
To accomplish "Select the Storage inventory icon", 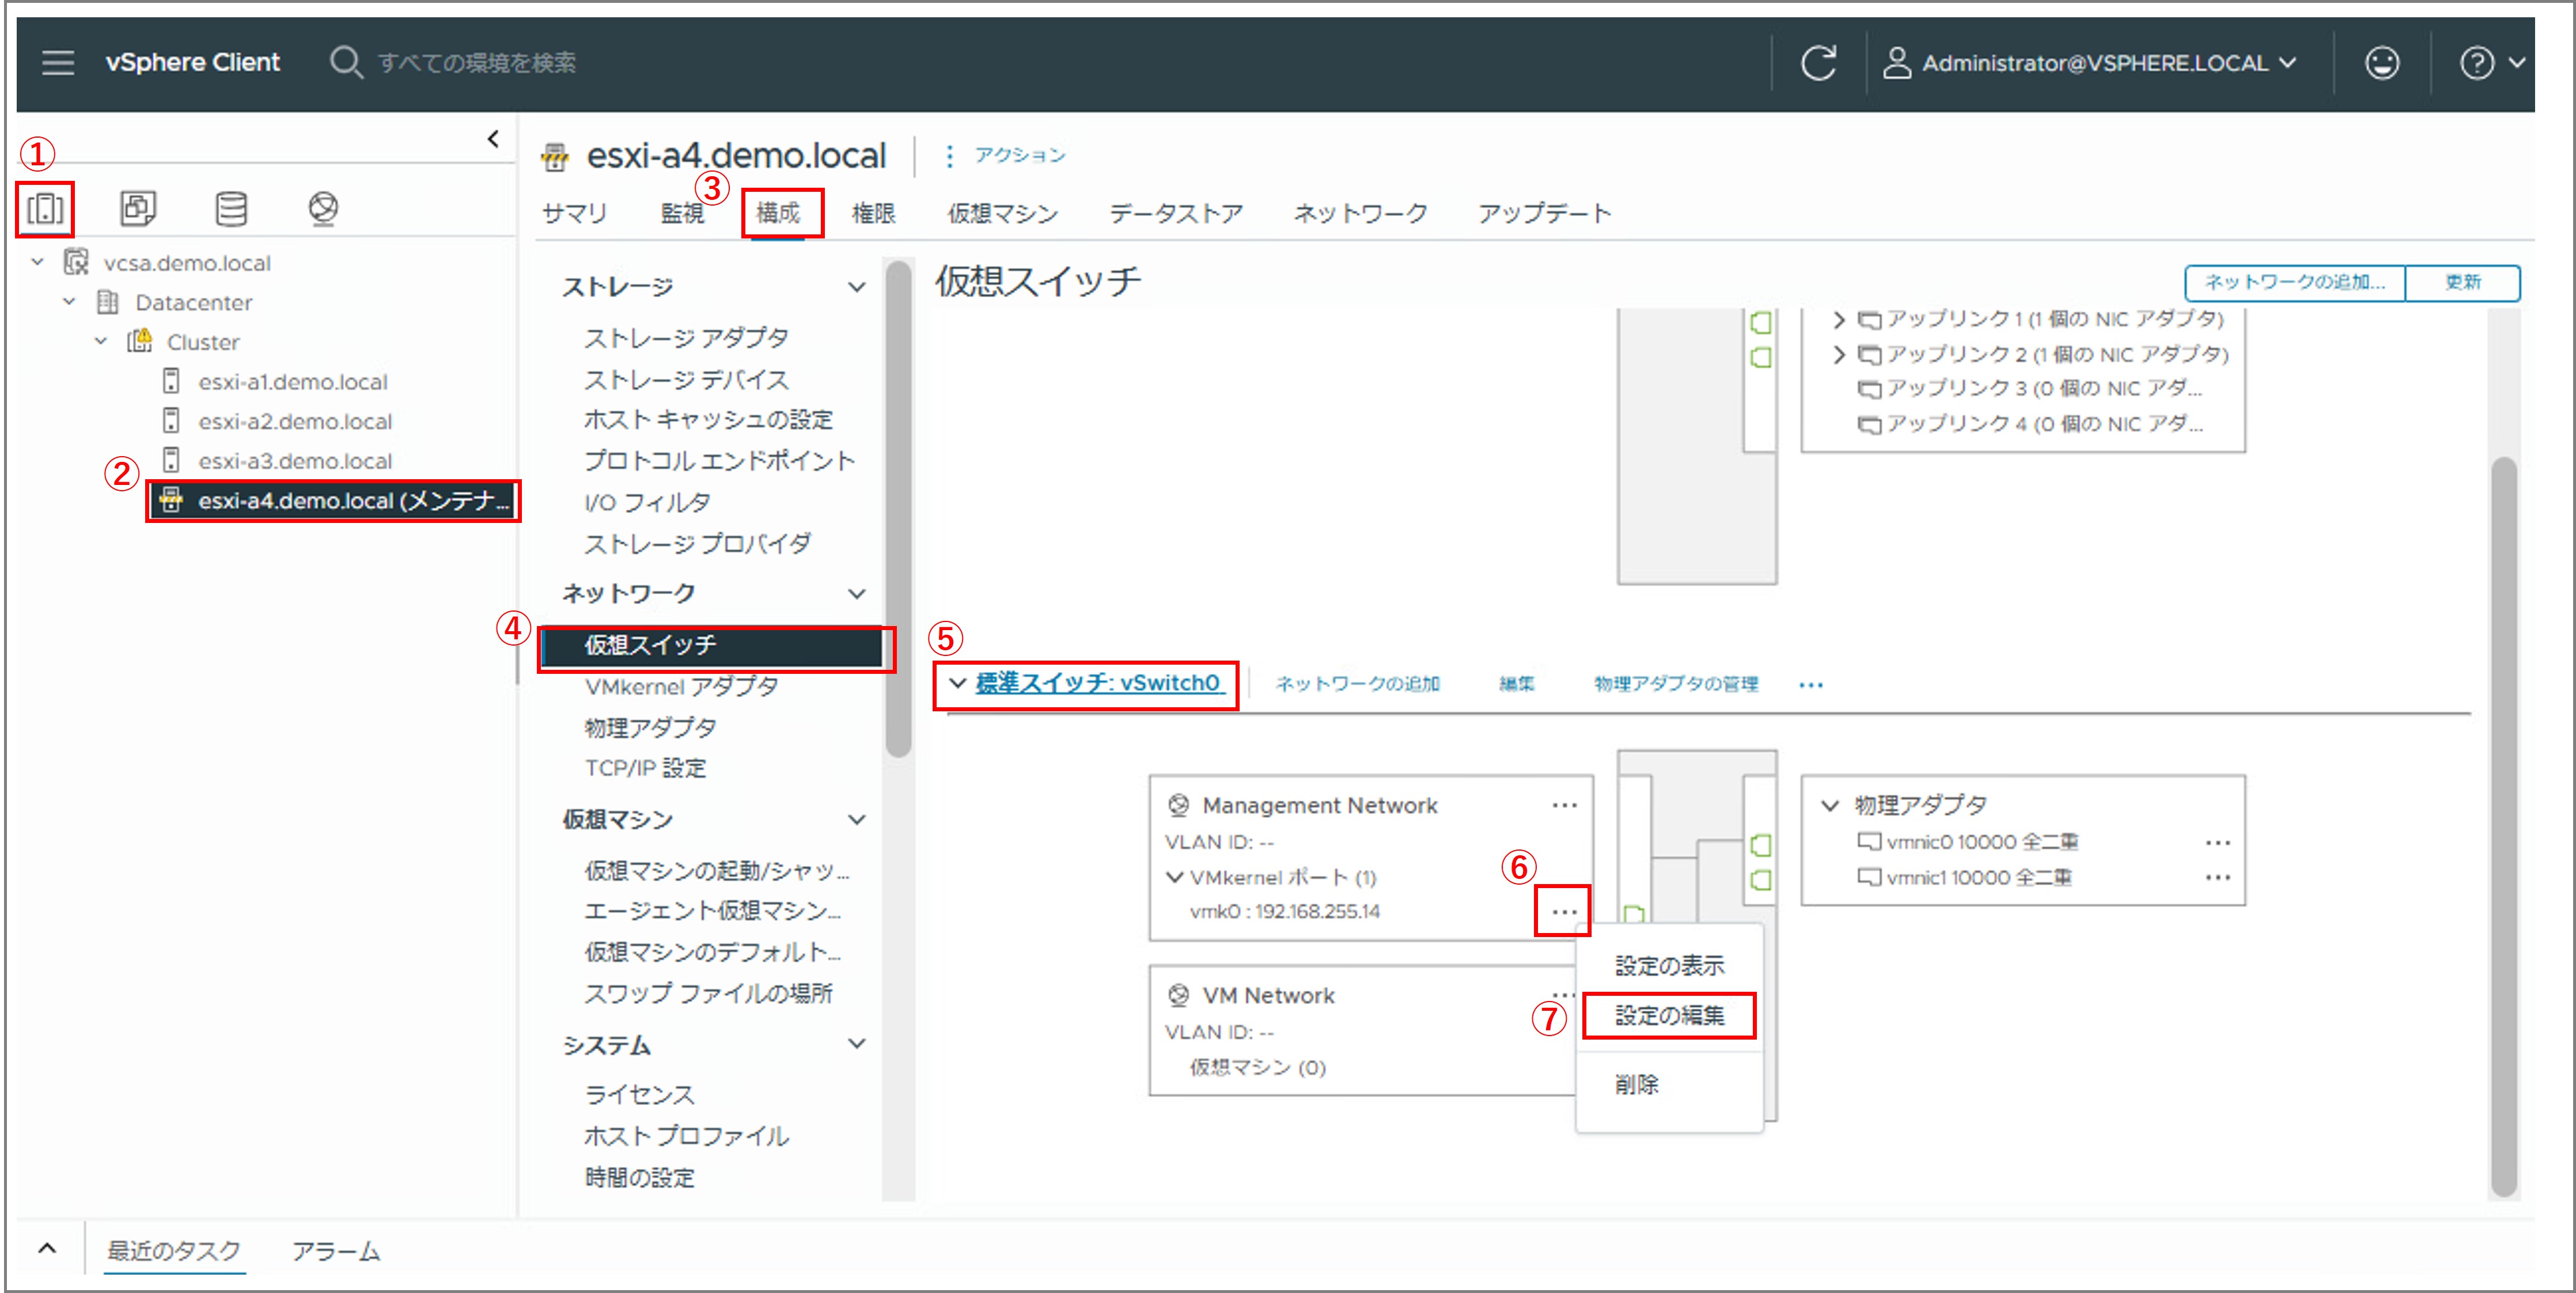I will pyautogui.click(x=231, y=208).
